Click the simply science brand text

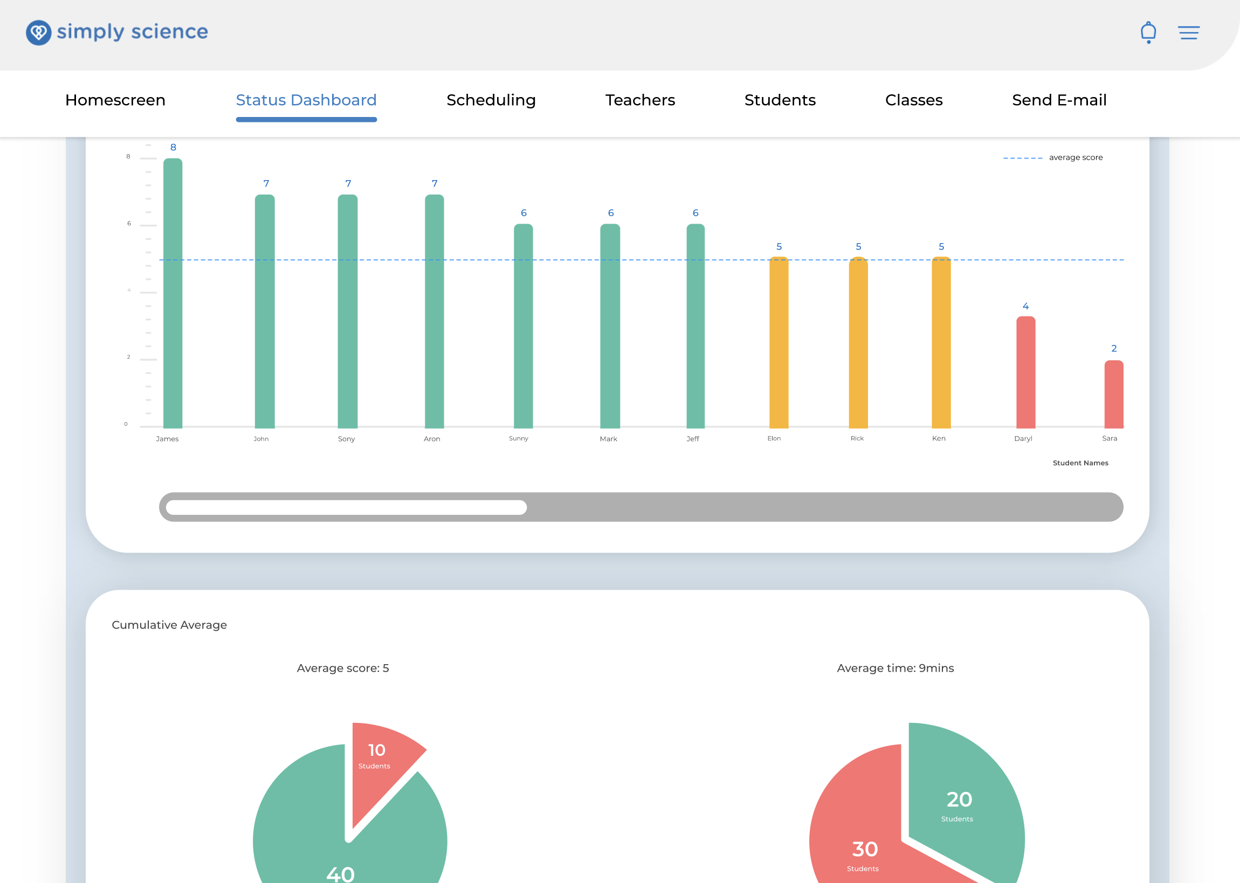click(x=132, y=32)
